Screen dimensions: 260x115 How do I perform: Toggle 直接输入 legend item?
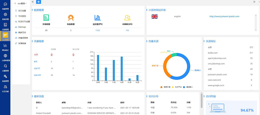[x=189, y=87]
